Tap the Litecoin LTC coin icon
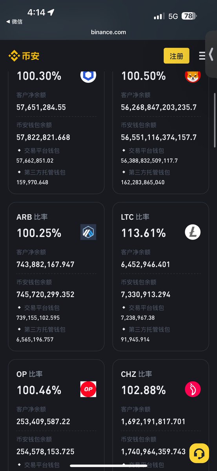This screenshot has height=471, width=217. [x=193, y=232]
